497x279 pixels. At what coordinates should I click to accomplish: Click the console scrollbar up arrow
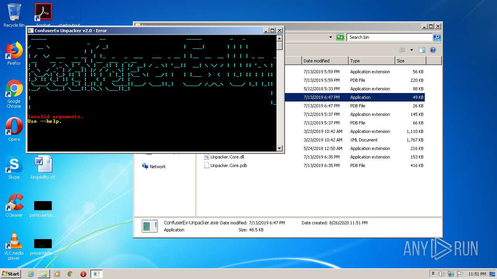coord(279,38)
